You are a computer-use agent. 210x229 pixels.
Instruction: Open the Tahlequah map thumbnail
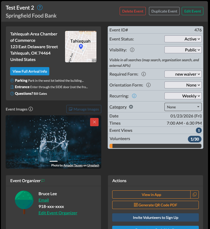pos(81,47)
